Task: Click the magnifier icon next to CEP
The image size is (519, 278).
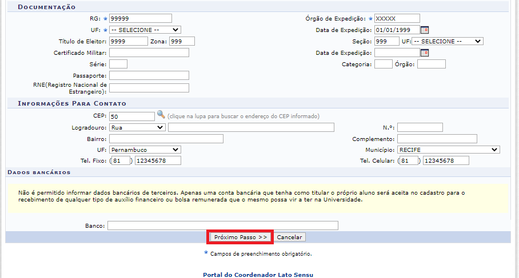Action: tap(161, 115)
